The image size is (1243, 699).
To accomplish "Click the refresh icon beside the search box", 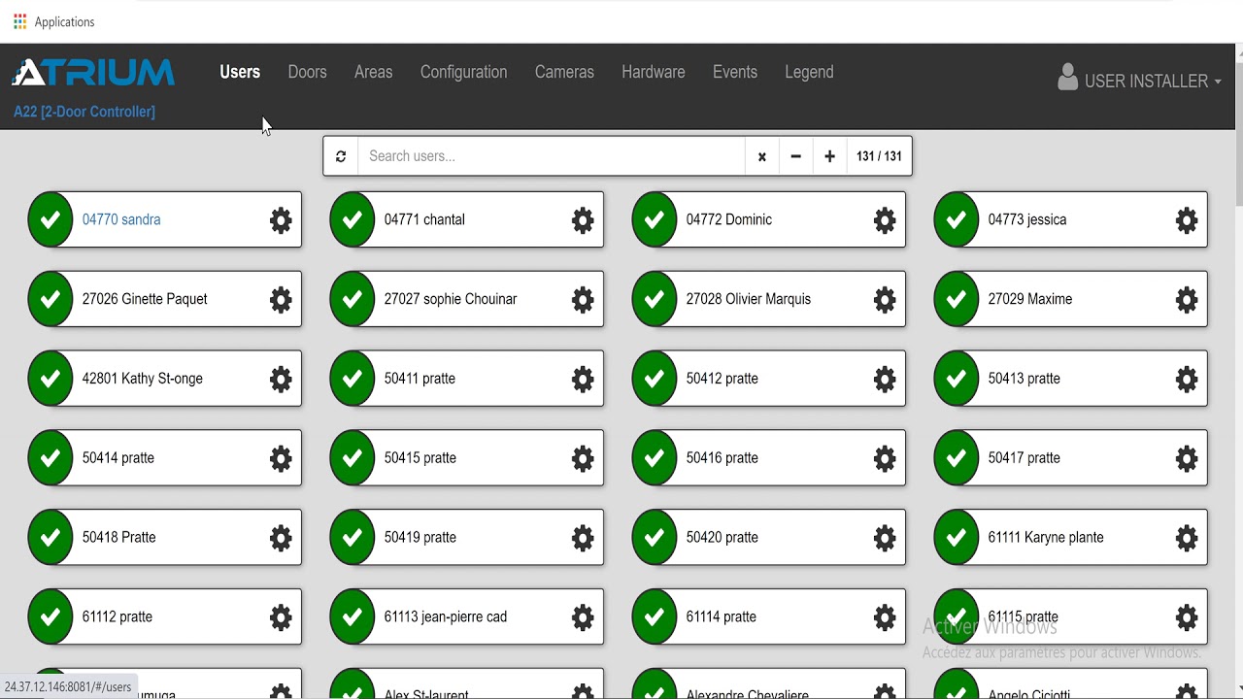I will pyautogui.click(x=341, y=156).
